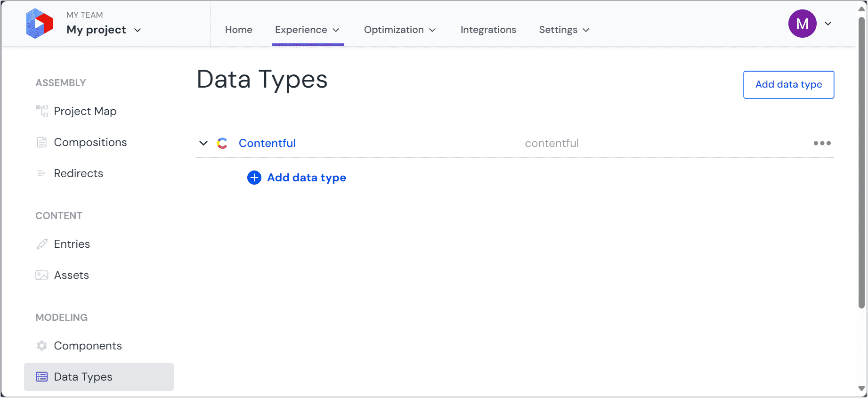Click the blue plus circle icon

pos(254,178)
